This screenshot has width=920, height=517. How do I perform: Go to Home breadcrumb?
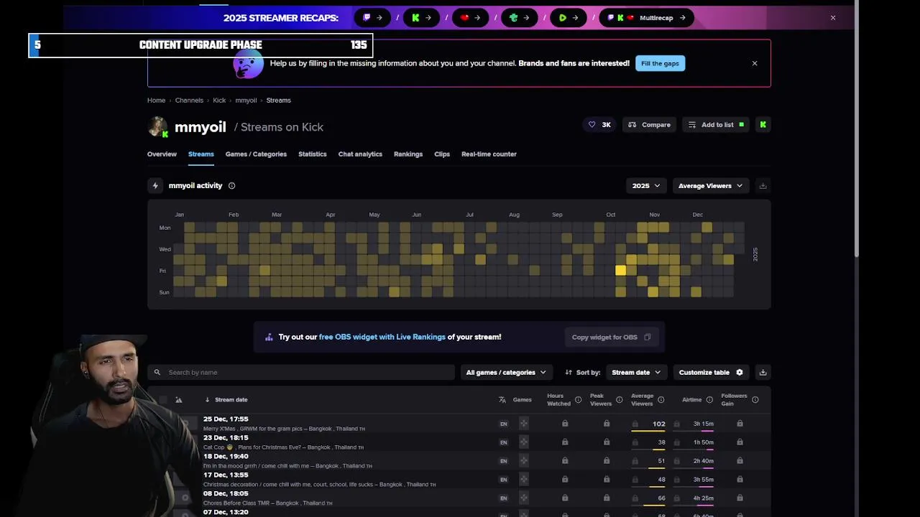(156, 101)
